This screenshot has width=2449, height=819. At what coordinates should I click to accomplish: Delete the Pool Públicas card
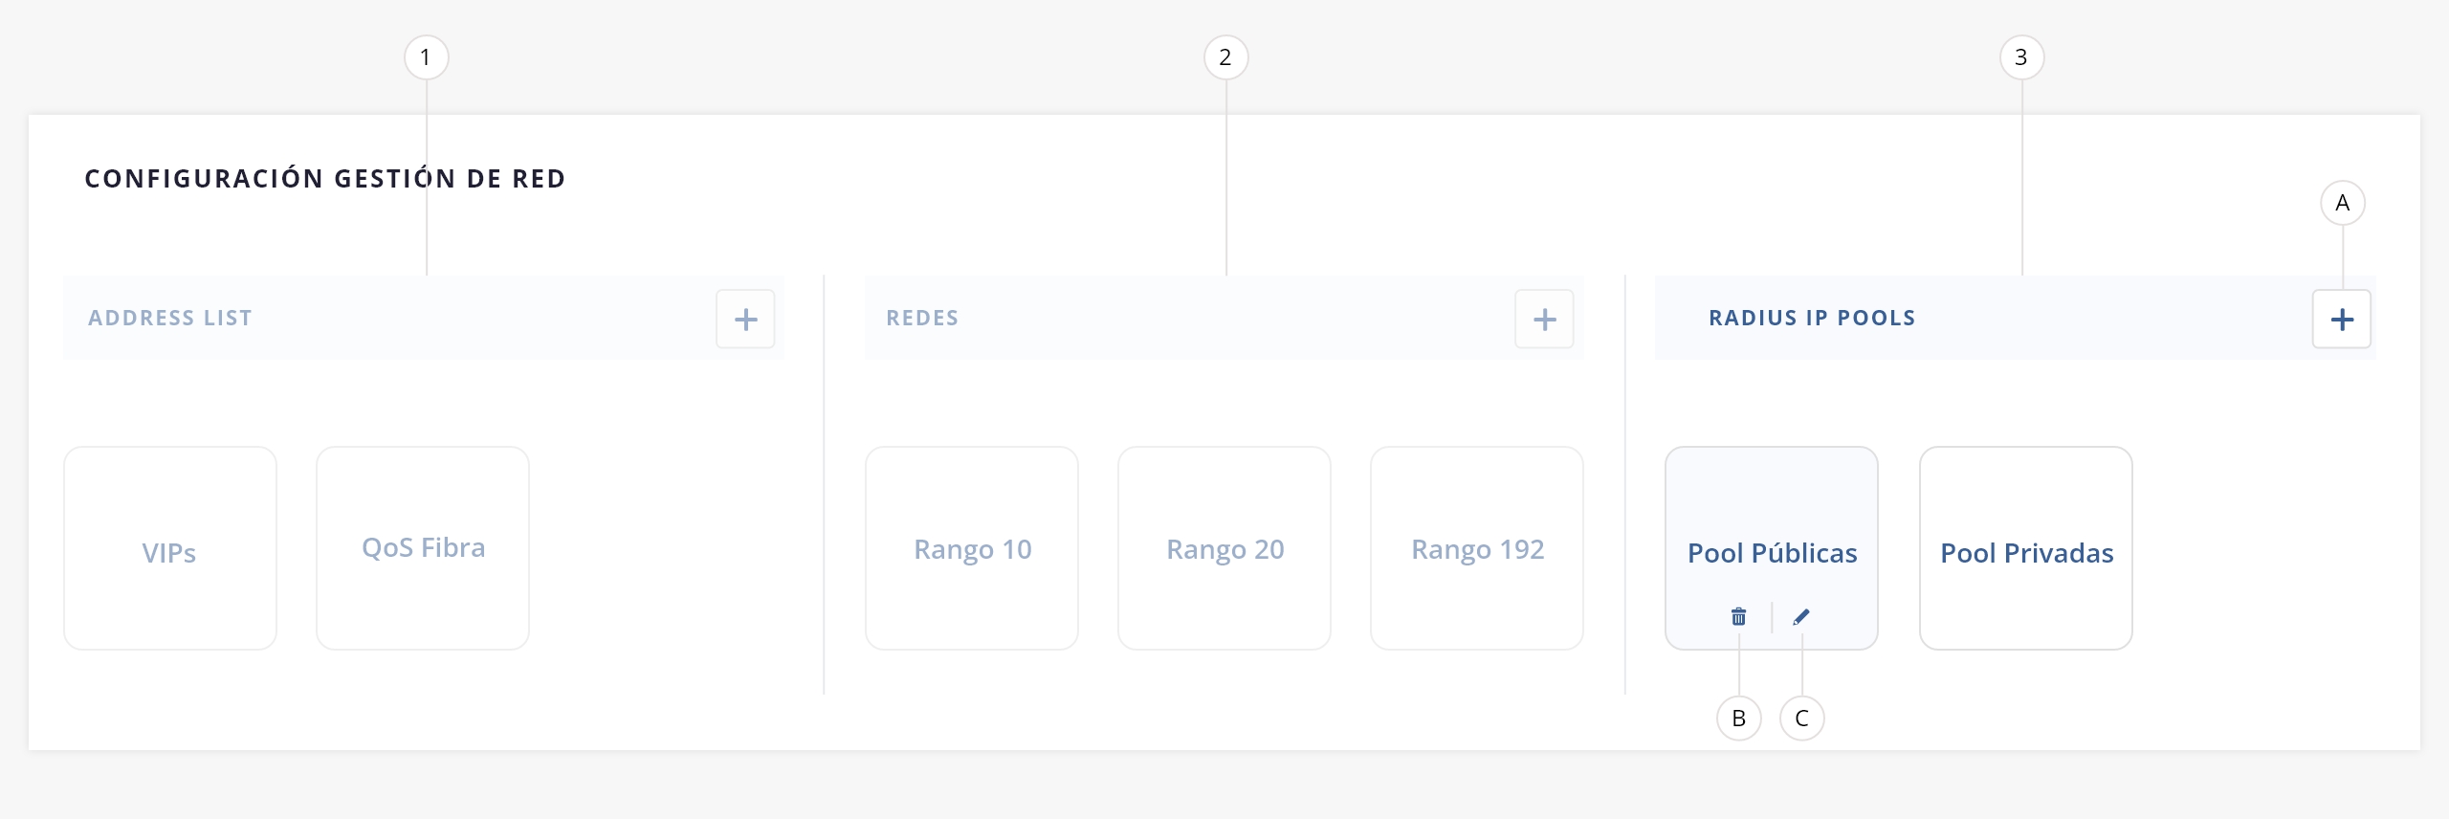(x=1738, y=617)
